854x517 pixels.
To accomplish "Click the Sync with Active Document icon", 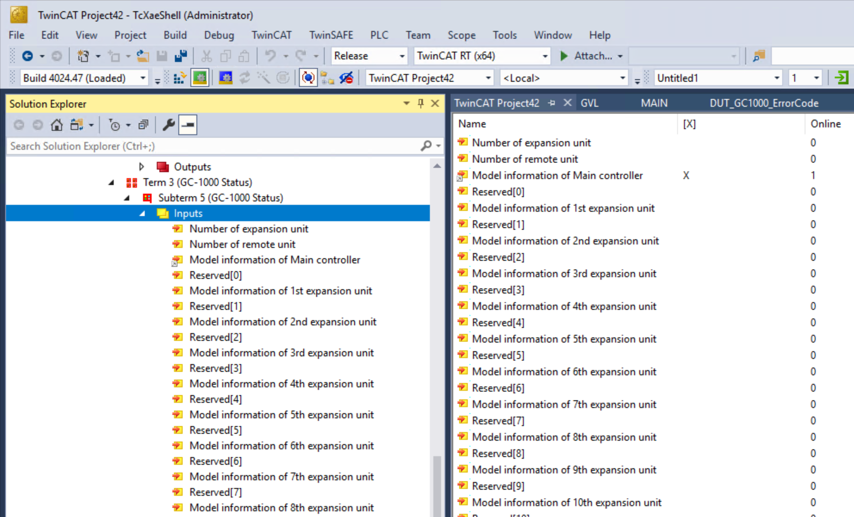I will click(76, 125).
